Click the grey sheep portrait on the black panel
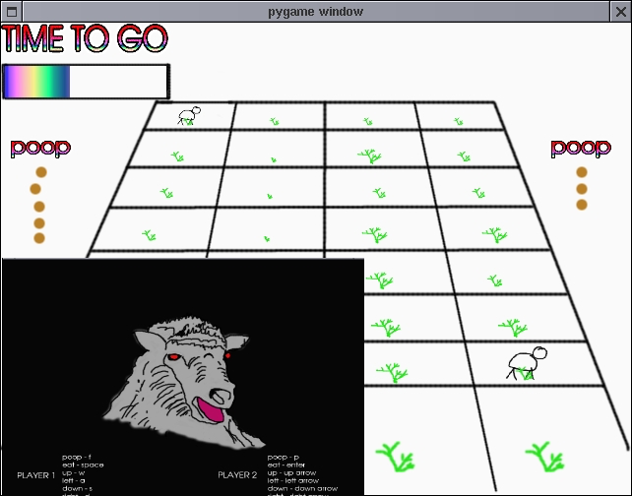632x496 pixels. click(x=184, y=383)
